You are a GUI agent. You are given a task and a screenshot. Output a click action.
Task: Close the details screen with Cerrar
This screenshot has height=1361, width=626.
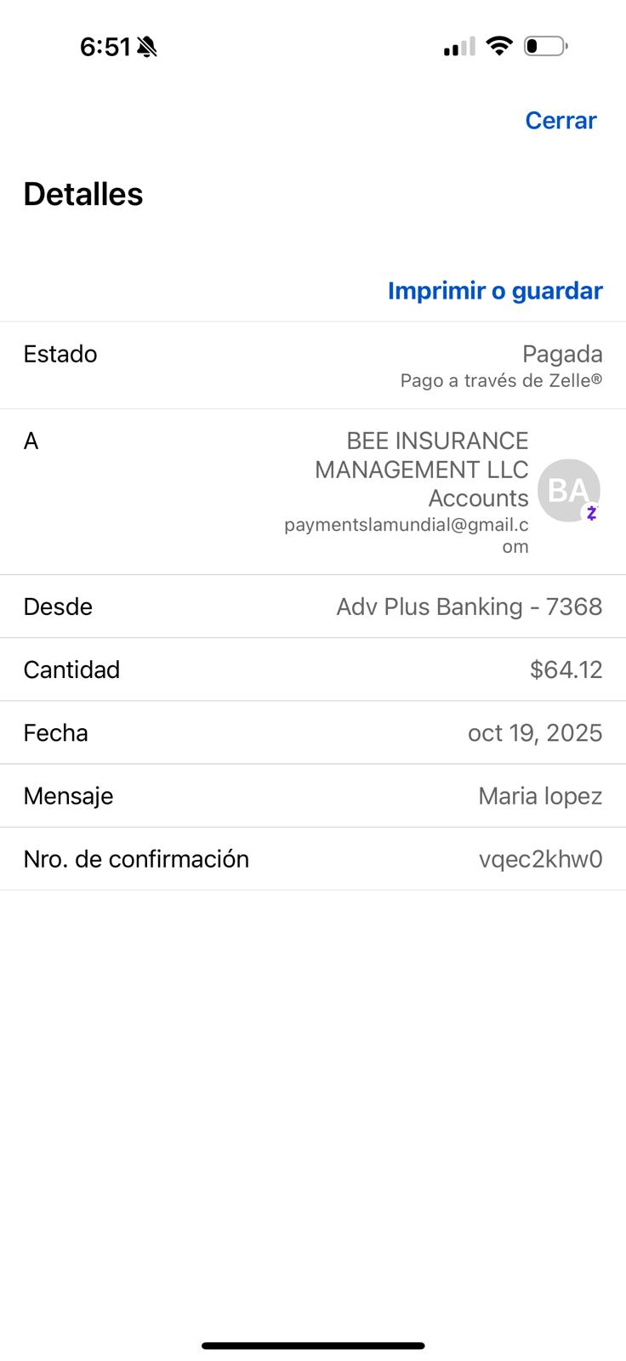(561, 121)
